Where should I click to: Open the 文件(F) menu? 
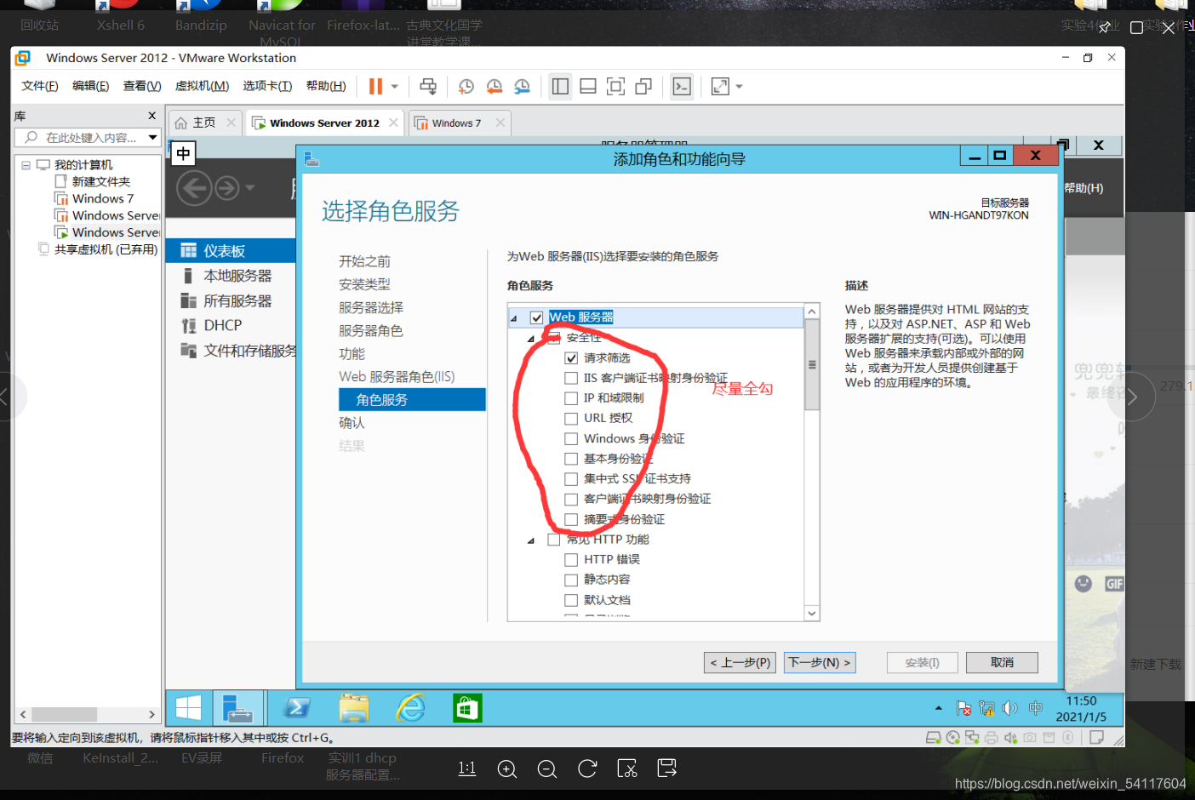click(x=40, y=86)
